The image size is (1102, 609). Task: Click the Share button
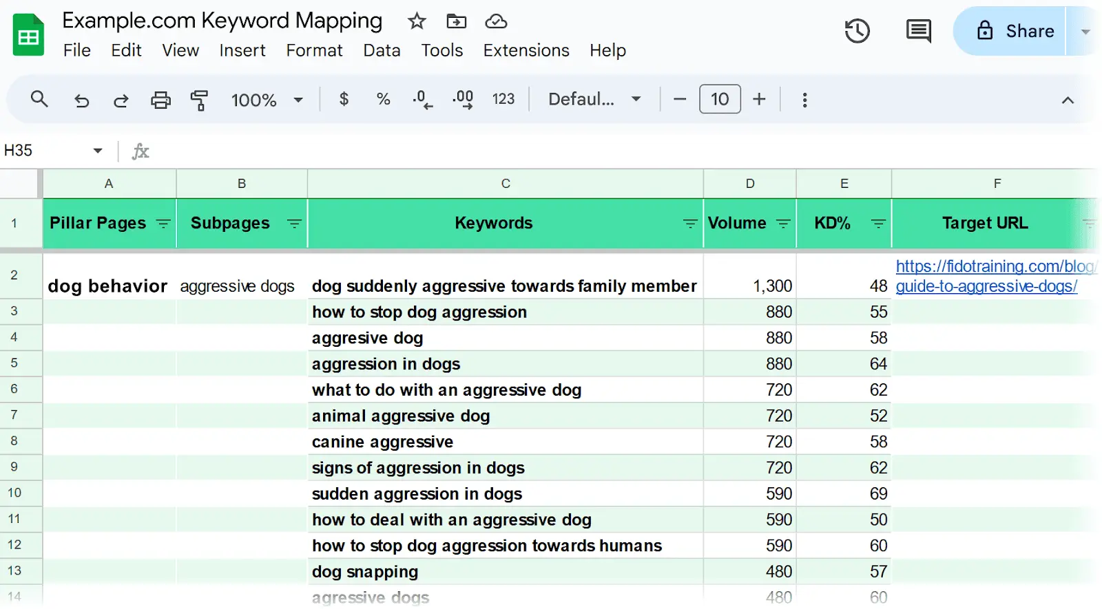(1015, 31)
